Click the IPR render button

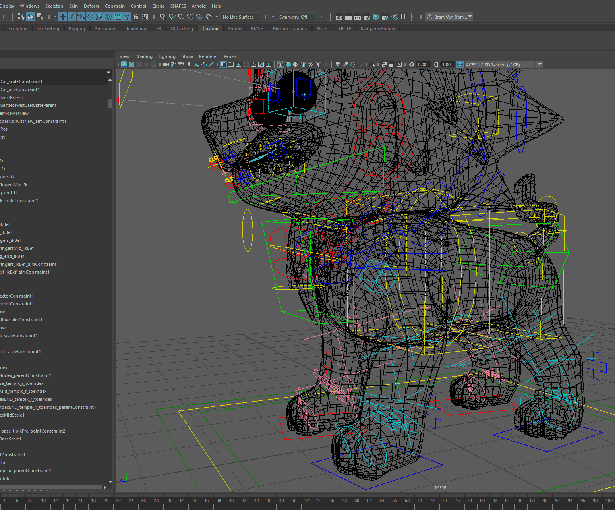click(x=358, y=17)
